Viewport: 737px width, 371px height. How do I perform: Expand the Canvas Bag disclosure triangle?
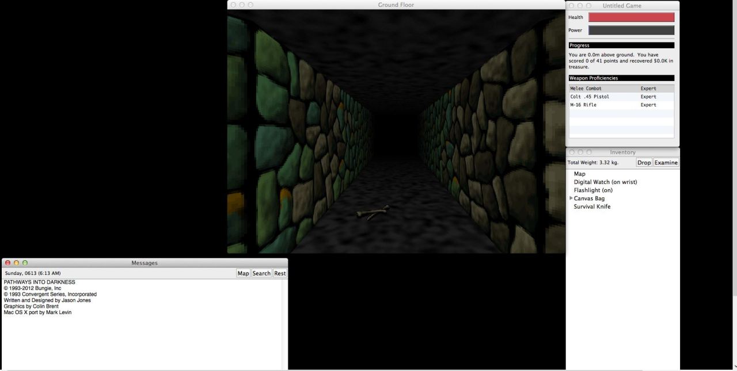571,198
